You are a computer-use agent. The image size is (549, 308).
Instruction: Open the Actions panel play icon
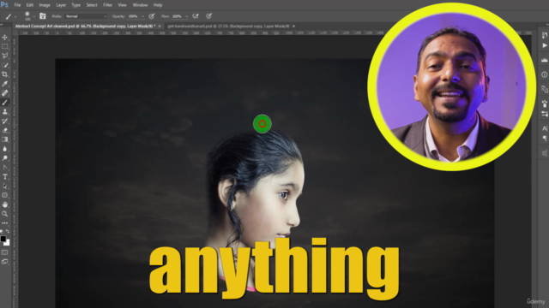pos(545,45)
